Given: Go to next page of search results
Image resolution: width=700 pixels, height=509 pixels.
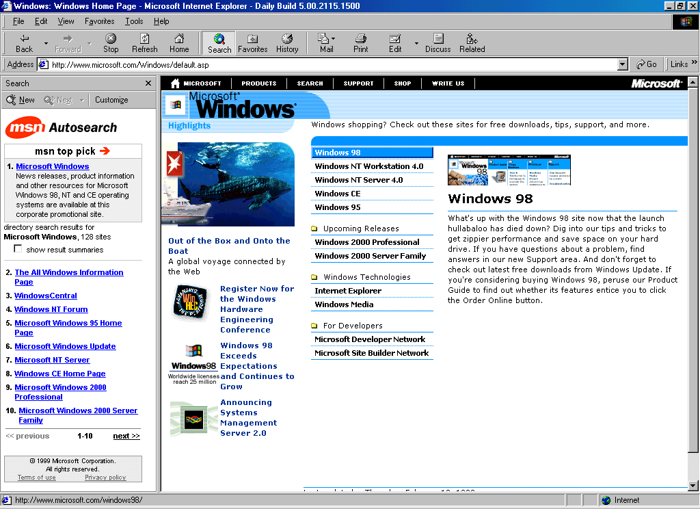Looking at the screenshot, I should (x=126, y=436).
